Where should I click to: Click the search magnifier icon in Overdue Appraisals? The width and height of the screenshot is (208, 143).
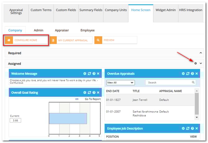193,82
